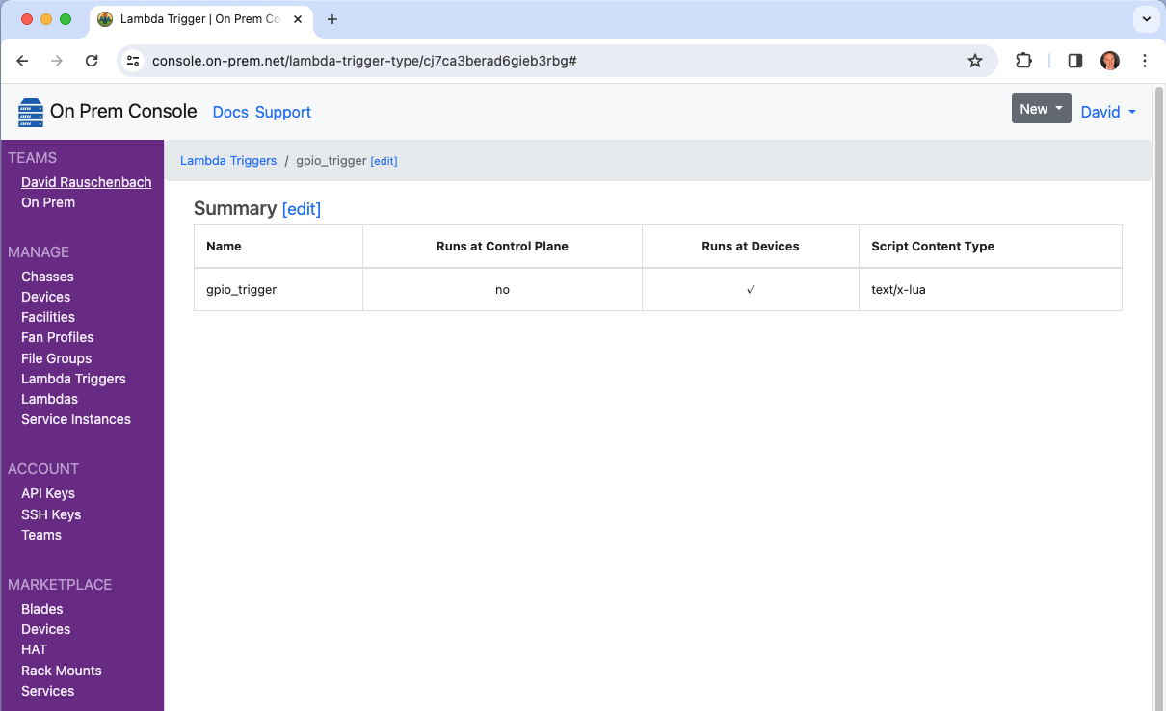1166x711 pixels.
Task: Open Teams under Account
Action: tap(41, 535)
